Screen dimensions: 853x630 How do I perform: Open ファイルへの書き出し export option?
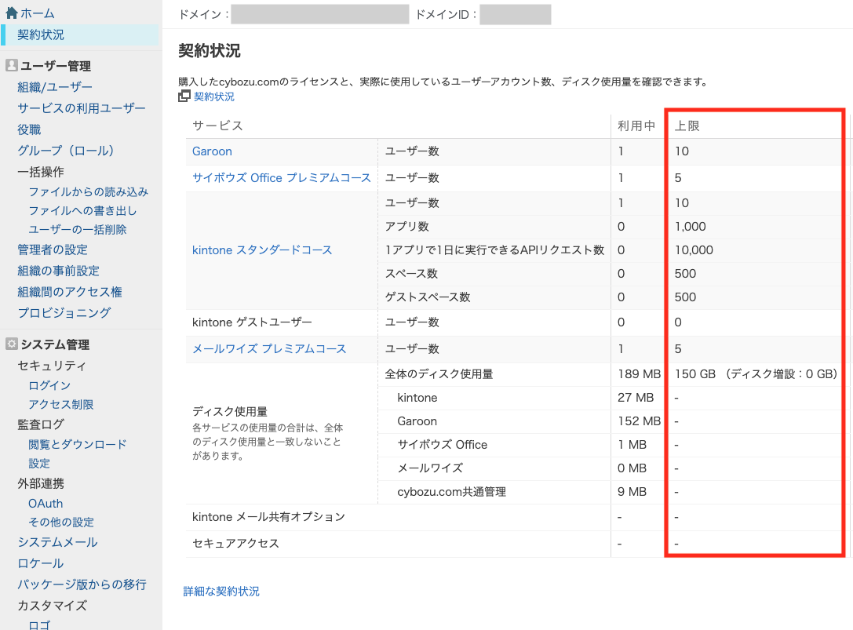82,210
